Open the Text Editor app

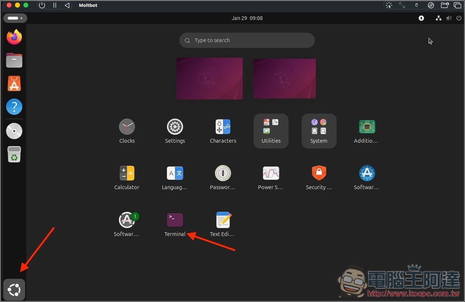pyautogui.click(x=223, y=218)
